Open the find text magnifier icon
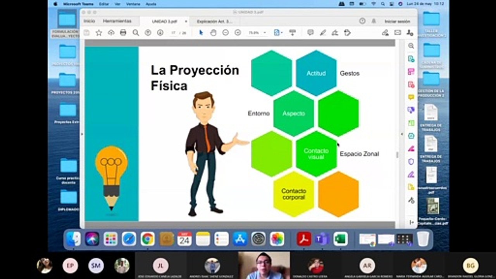Viewport: 496px width, 279px height. point(136,33)
